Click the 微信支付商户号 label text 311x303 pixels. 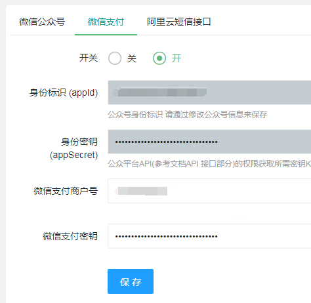point(66,191)
